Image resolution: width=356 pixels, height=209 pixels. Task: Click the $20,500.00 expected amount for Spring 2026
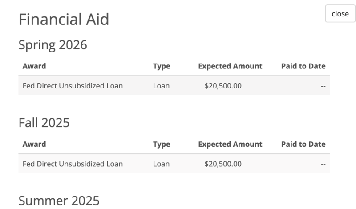223,85
